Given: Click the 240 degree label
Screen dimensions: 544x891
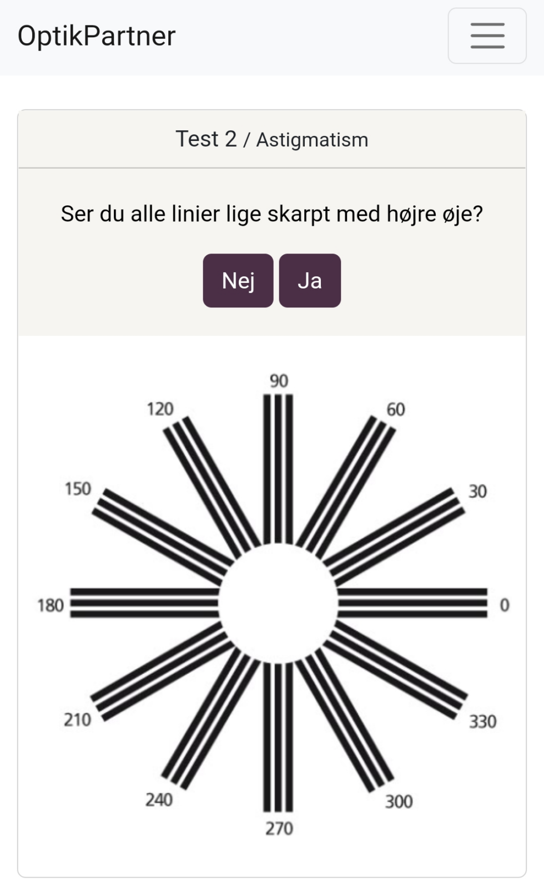Looking at the screenshot, I should [x=160, y=801].
